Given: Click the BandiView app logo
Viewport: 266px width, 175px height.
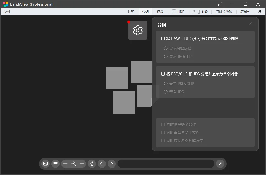Looking at the screenshot, I should tap(6, 4).
